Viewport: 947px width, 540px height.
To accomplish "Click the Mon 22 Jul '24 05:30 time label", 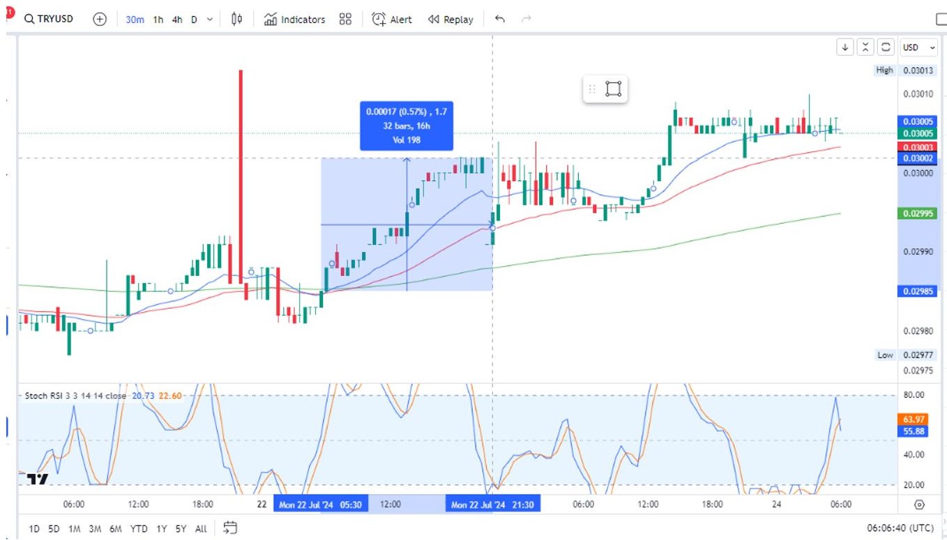I will 321,504.
